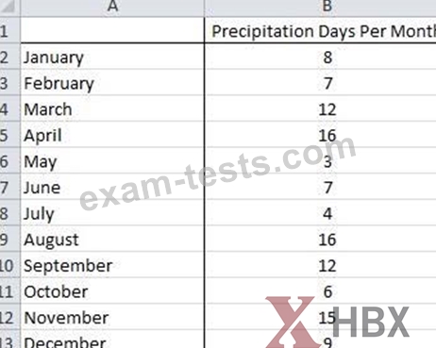Click empty cell A1
This screenshot has width=436, height=348.
click(x=112, y=30)
